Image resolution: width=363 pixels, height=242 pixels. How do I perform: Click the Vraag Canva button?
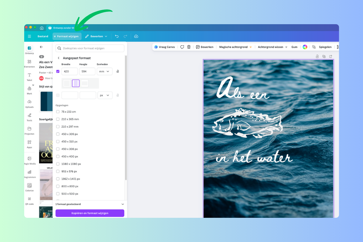165,47
